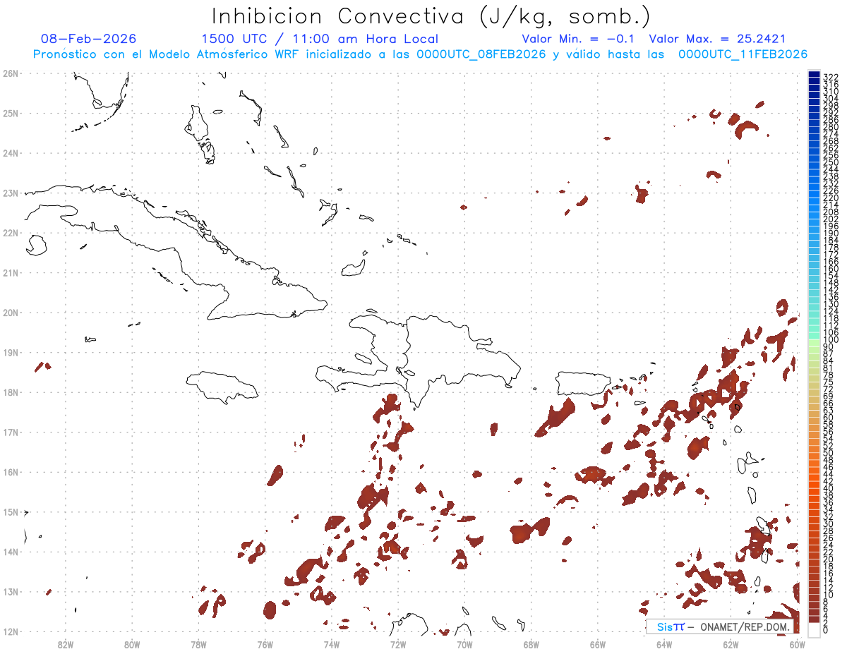Click the "0000UTC_11FEB2026" valid-until timestamp
Image resolution: width=847 pixels, height=654 pixels.
pyautogui.click(x=743, y=54)
